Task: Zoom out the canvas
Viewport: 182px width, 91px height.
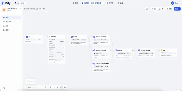Action: point(26,87)
